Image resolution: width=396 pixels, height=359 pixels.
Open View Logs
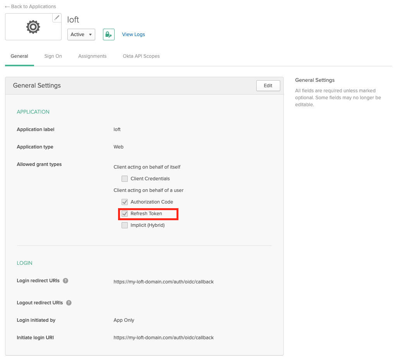tap(133, 34)
